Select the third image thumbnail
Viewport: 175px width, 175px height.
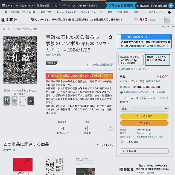tap(23, 101)
